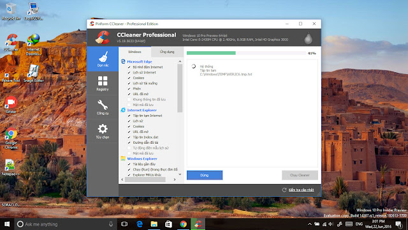Toggle Tài liệu gần đây checkbox
The height and width of the screenshot is (230, 408).
click(129, 164)
